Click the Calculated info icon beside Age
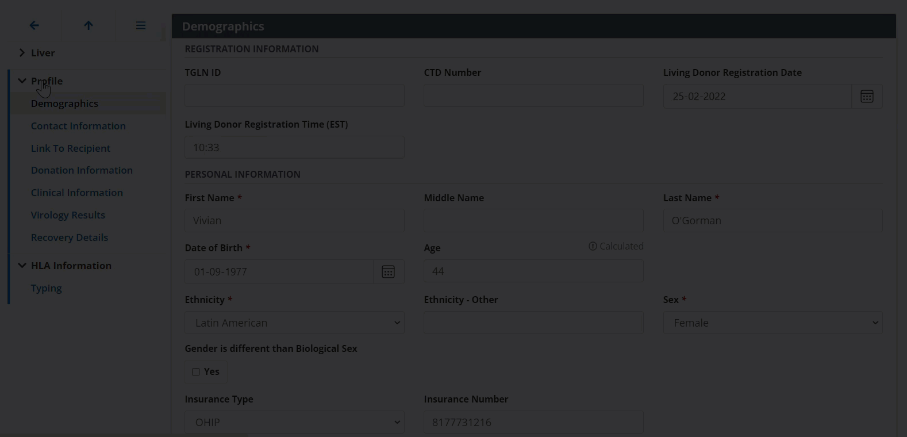The width and height of the screenshot is (907, 437). pos(592,246)
